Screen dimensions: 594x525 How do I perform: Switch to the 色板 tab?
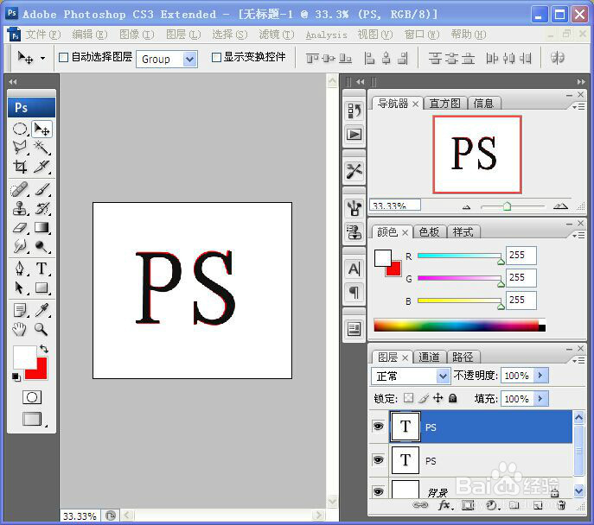(429, 232)
